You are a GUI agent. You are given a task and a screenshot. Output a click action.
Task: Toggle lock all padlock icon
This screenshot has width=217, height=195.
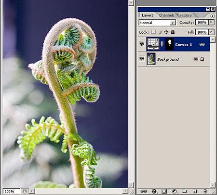(x=173, y=32)
